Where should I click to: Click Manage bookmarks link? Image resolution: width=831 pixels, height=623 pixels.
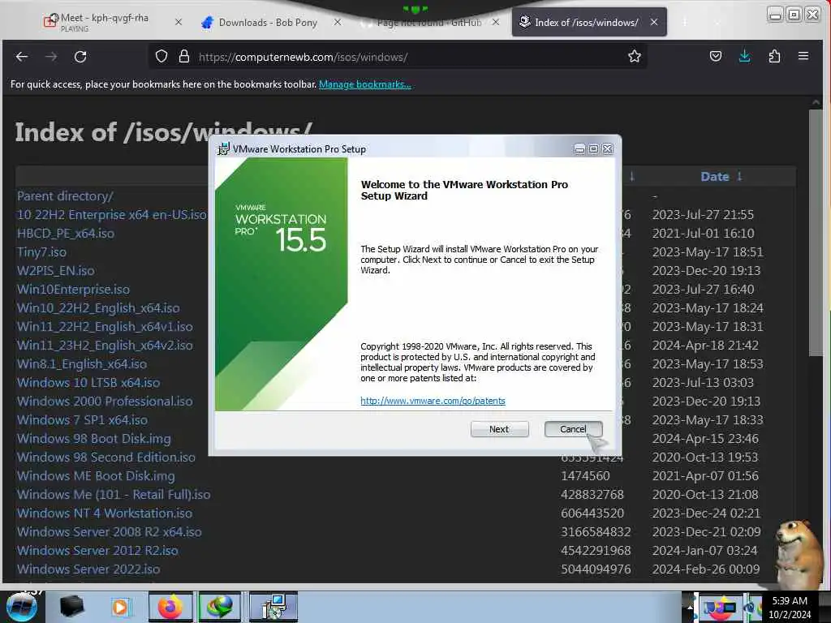click(364, 84)
